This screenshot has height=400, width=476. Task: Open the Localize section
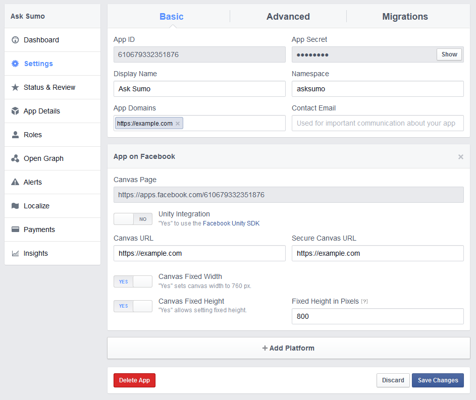click(x=52, y=206)
